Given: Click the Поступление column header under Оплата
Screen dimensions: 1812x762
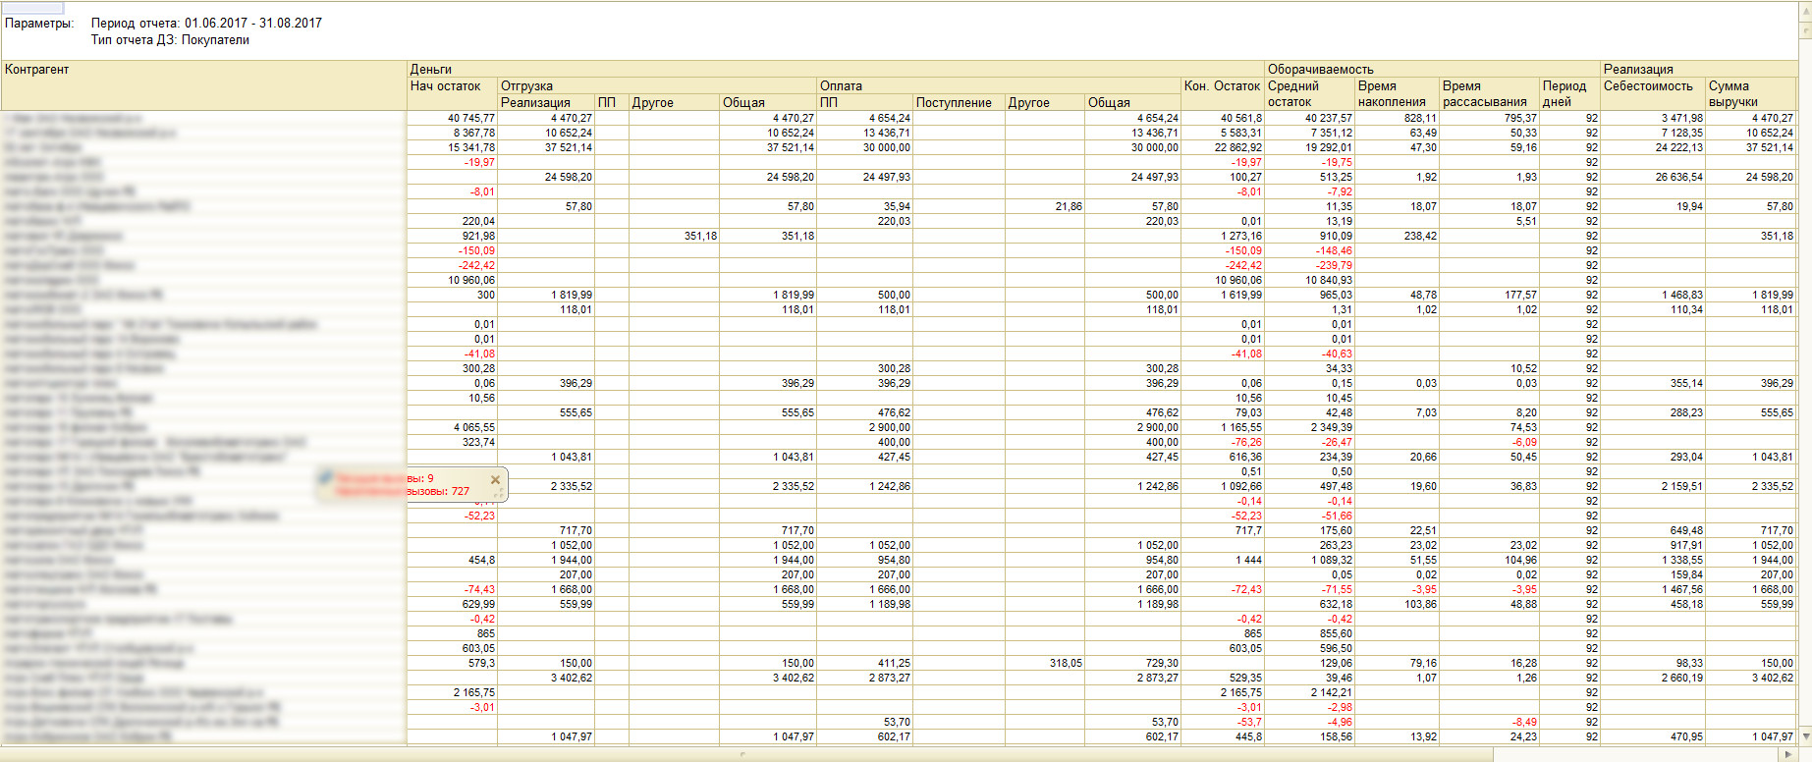Looking at the screenshot, I should pyautogui.click(x=954, y=102).
